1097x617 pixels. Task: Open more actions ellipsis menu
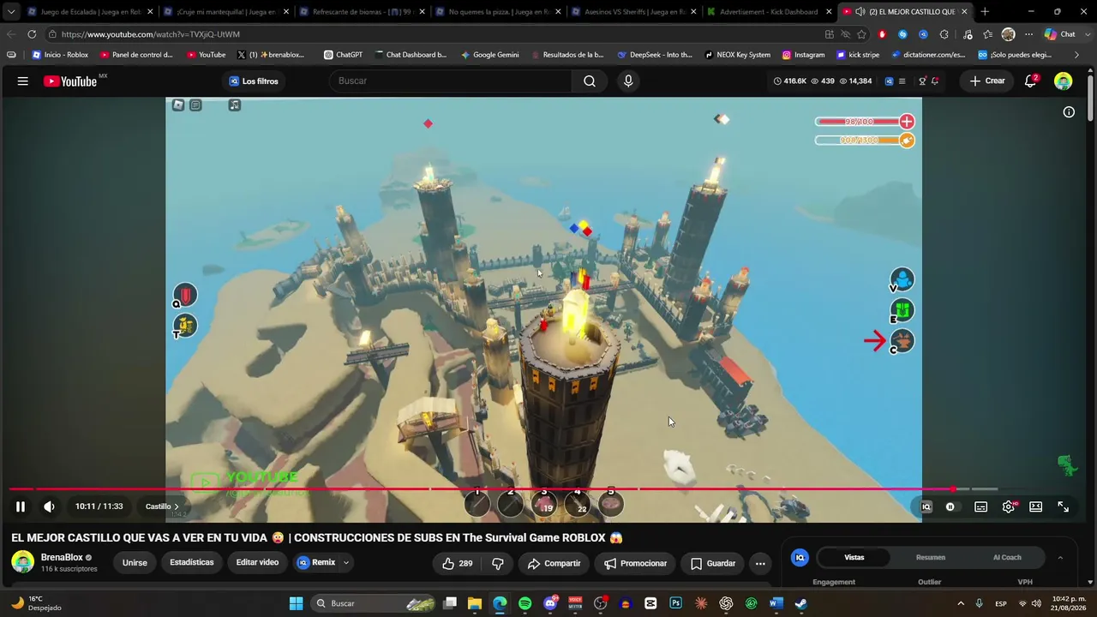tap(760, 563)
